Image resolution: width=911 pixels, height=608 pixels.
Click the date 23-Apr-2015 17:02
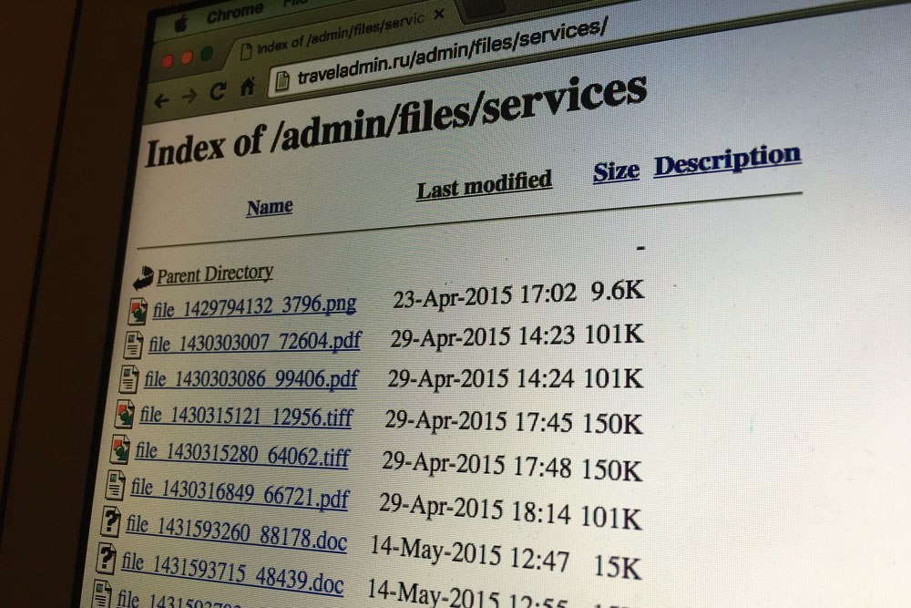(485, 297)
